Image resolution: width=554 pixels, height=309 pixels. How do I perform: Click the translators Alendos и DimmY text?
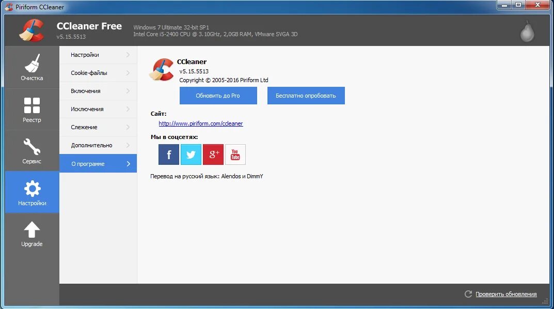(x=242, y=176)
